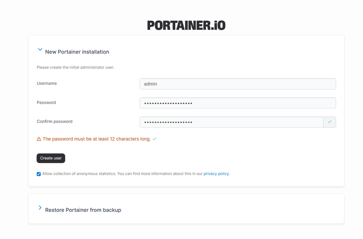Click into the Confirm password input field
Viewport: 363px width, 239px height.
231,122
